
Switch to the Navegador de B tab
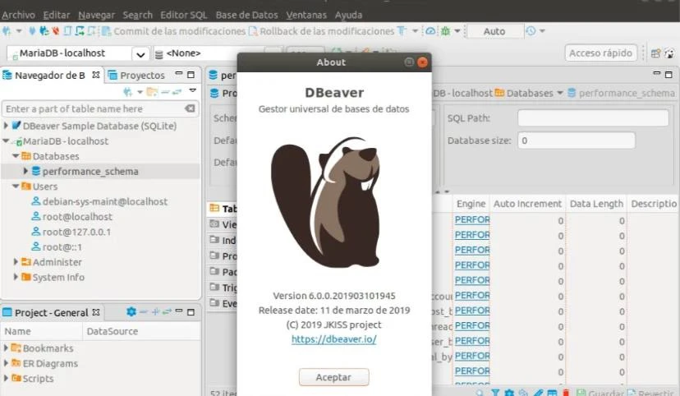(x=50, y=76)
